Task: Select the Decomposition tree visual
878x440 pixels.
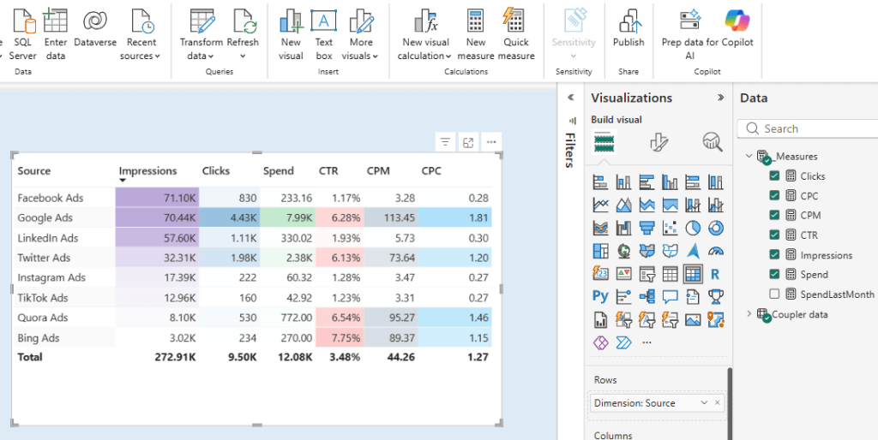Action: (x=647, y=296)
